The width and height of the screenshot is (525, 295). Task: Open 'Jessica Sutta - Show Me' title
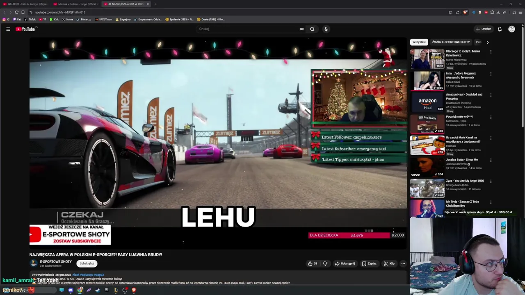pos(462,160)
